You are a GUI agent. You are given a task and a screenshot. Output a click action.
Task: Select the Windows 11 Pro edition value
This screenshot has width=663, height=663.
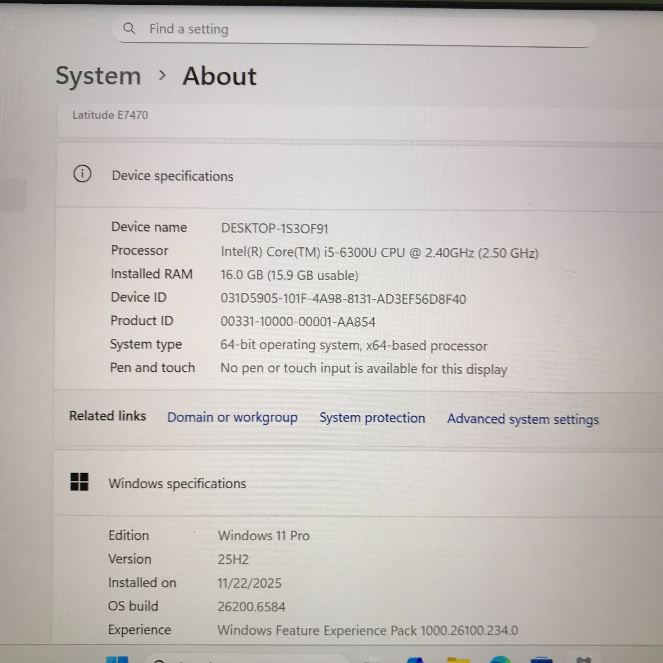(264, 535)
